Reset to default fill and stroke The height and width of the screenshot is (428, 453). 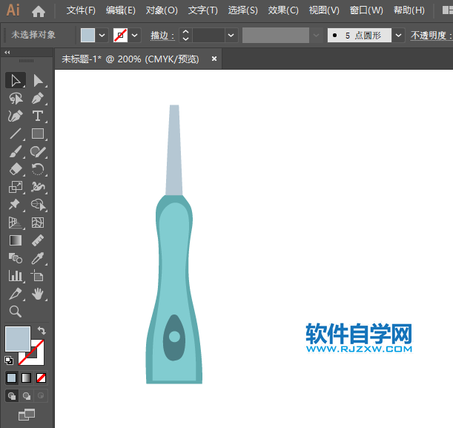pos(9,360)
